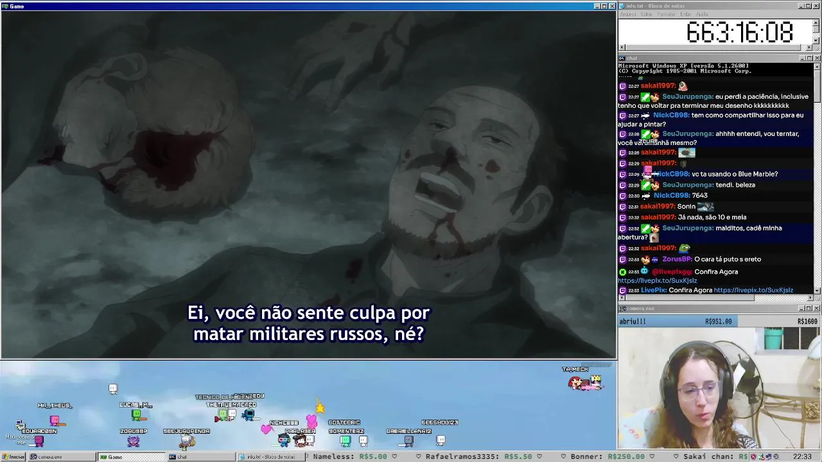The height and width of the screenshot is (462, 822).
Task: Click the MA_THEUS_ pink avatar
Action: coord(55,420)
